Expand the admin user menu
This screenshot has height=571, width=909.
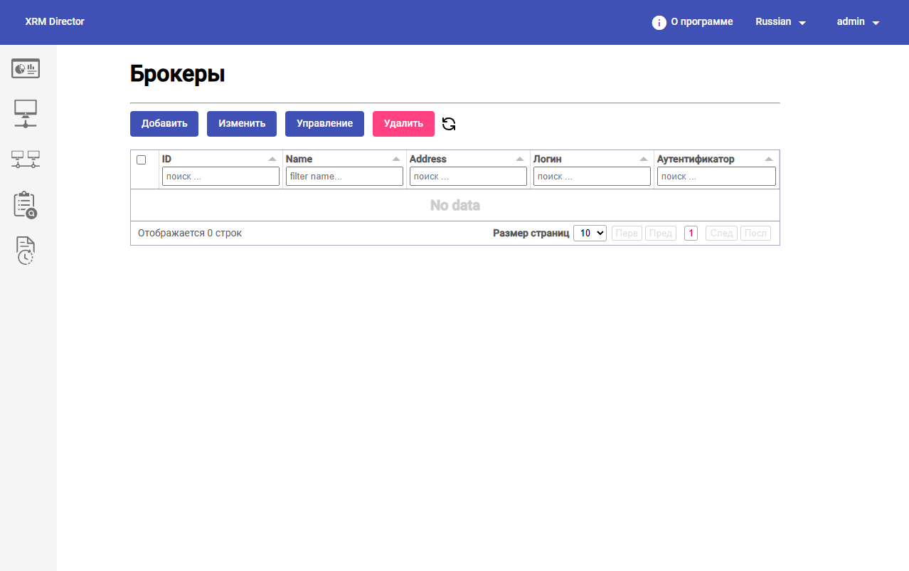tap(858, 22)
